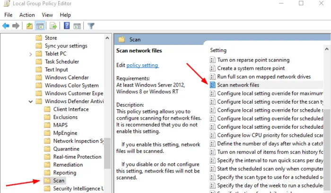This screenshot has height=193, width=331.
Task: Open the Help toolbar icon
Action: pyautogui.click(x=66, y=26)
